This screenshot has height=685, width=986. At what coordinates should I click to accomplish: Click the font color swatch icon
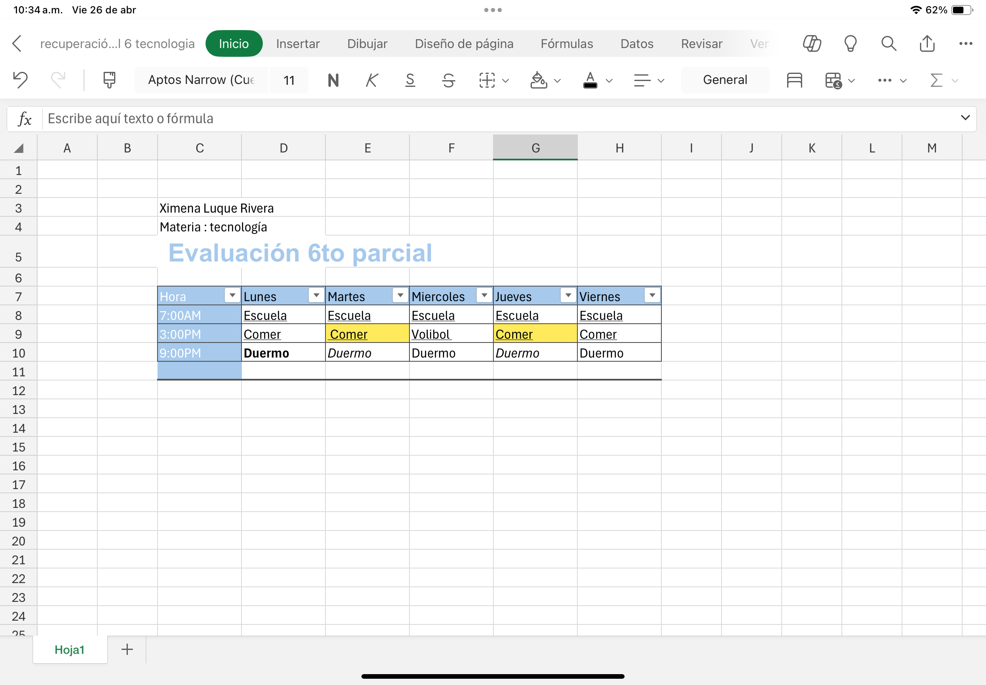[590, 80]
